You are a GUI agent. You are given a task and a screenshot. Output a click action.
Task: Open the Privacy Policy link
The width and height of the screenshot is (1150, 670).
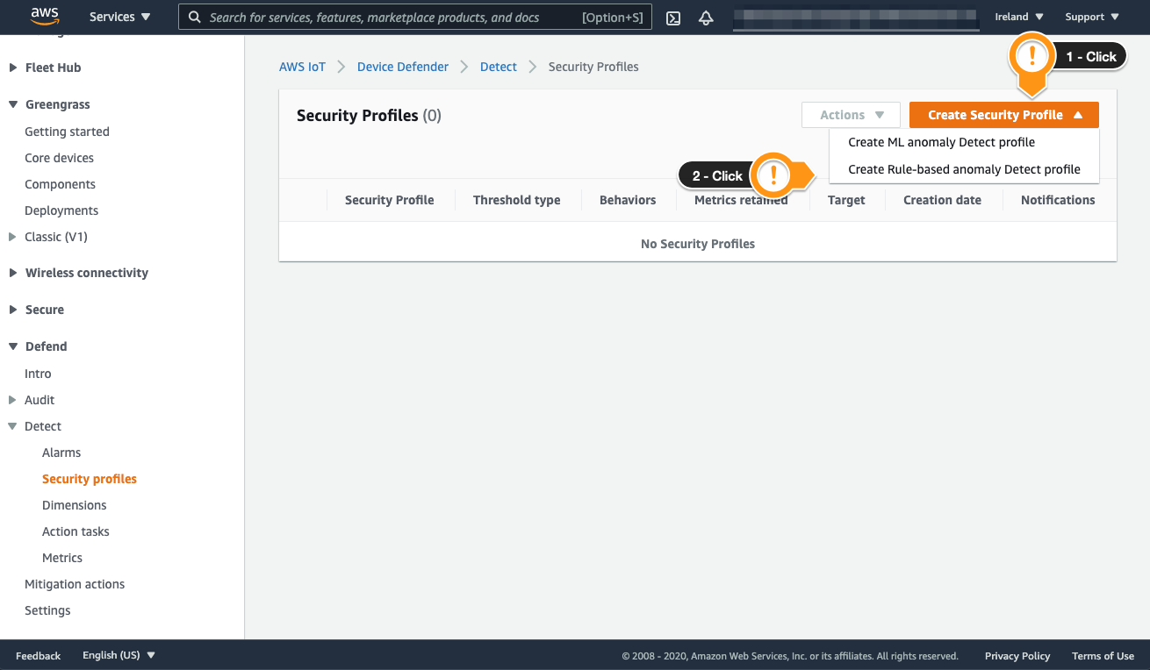[x=1017, y=656]
